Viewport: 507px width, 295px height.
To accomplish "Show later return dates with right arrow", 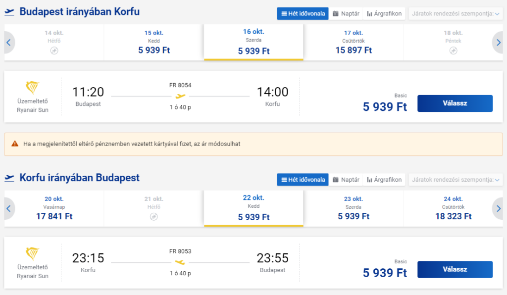I will pyautogui.click(x=498, y=208).
